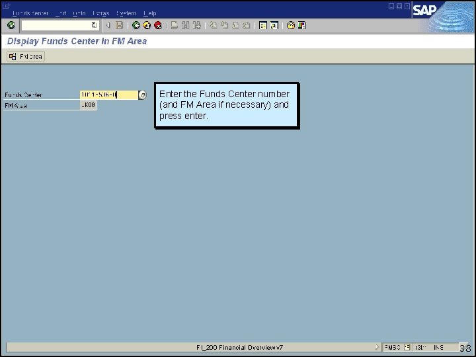Click the FMSC transaction code in status bar

coord(392,347)
